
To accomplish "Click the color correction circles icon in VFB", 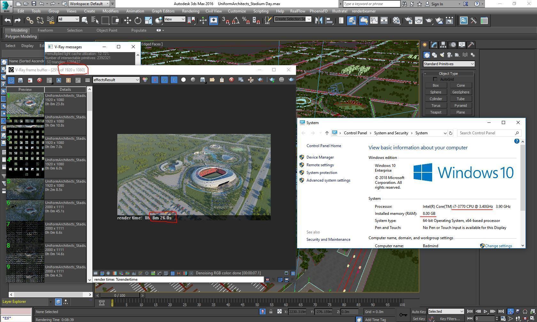I will [145, 80].
